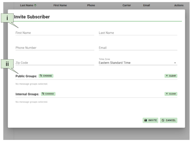Choose Public Groups message groups

coord(46,76)
